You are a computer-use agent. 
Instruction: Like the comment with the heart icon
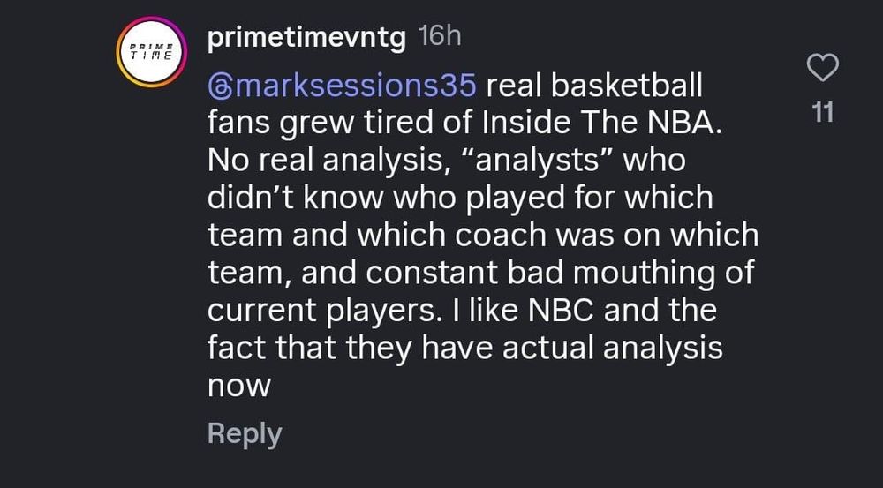point(823,69)
